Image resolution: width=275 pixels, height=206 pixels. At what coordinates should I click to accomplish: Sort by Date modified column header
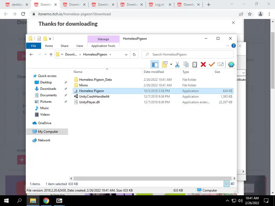161,72
